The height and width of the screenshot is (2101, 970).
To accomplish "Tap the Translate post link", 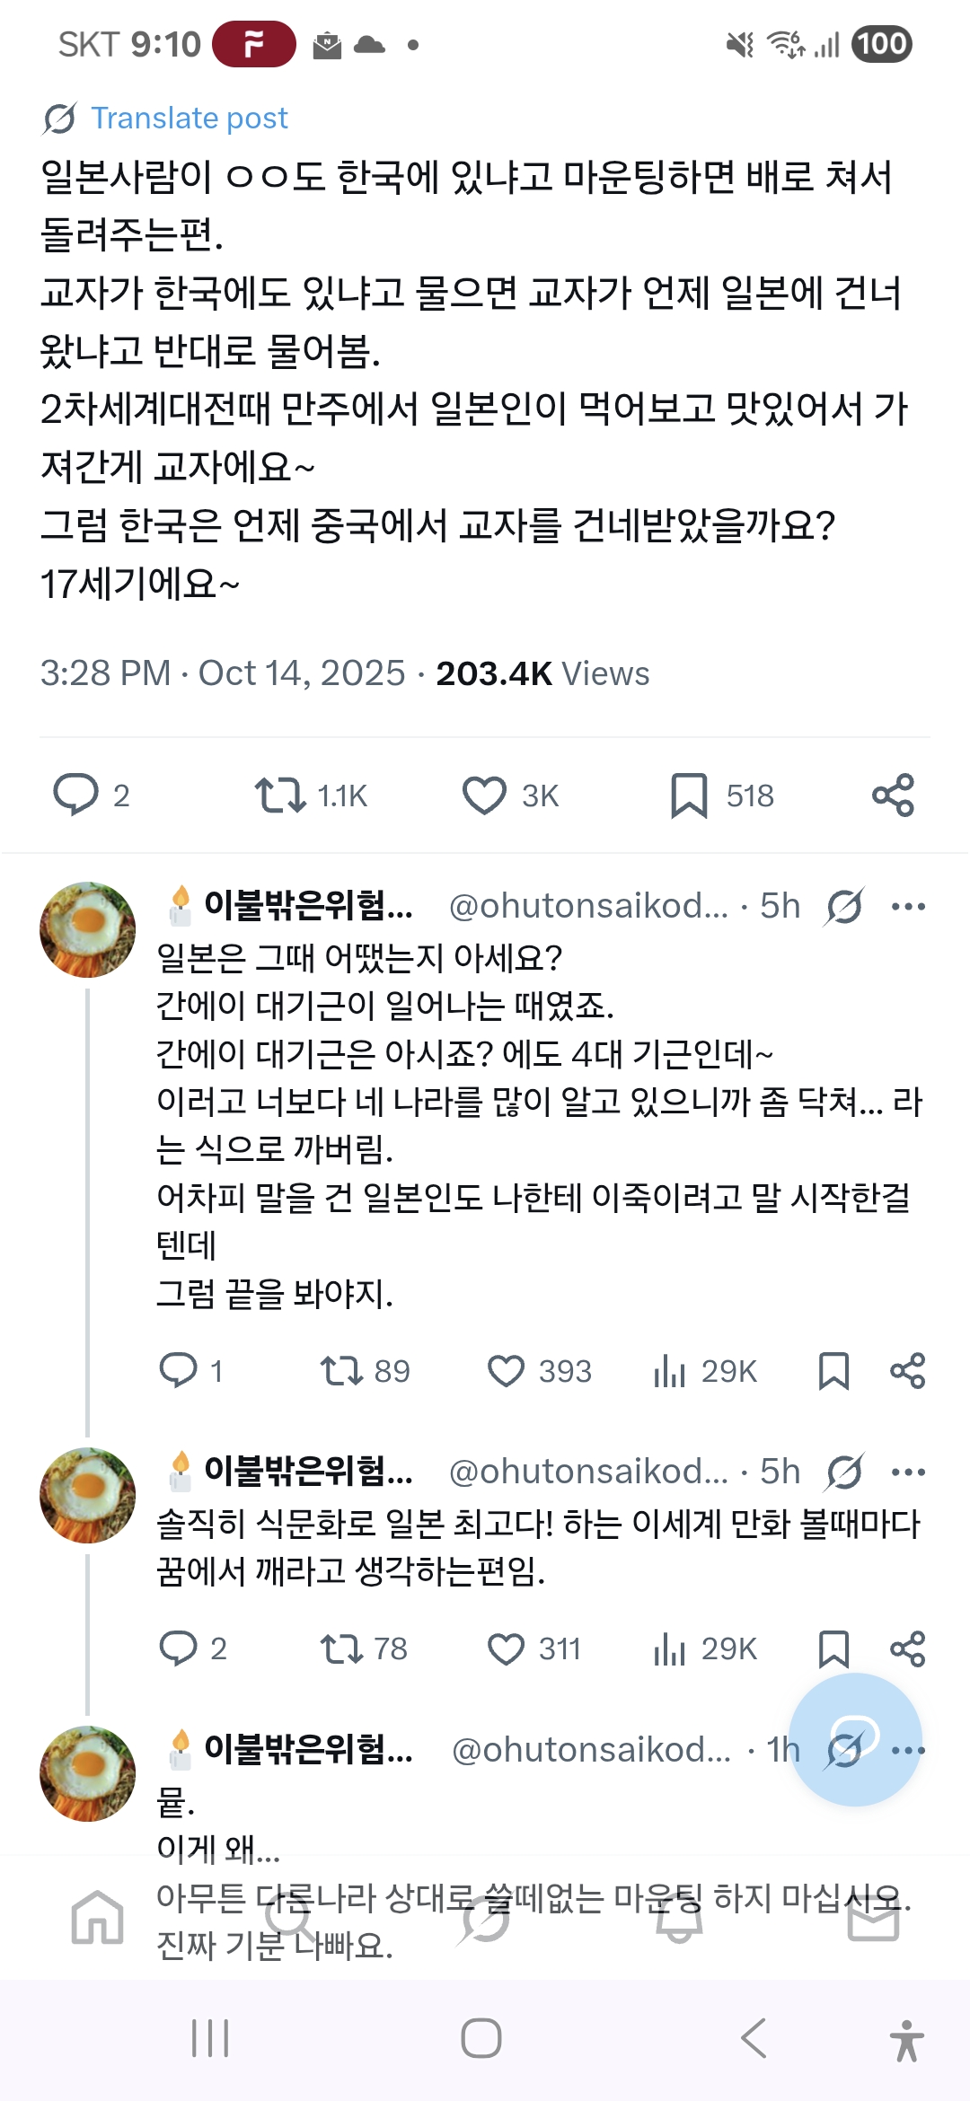I will click(189, 118).
